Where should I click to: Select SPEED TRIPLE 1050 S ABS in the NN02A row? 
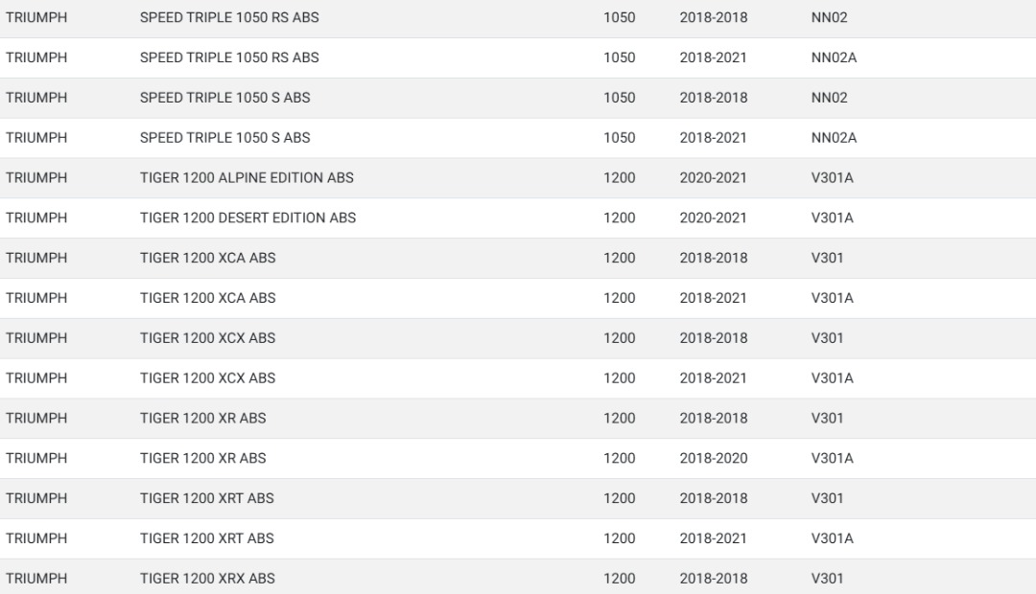click(224, 138)
